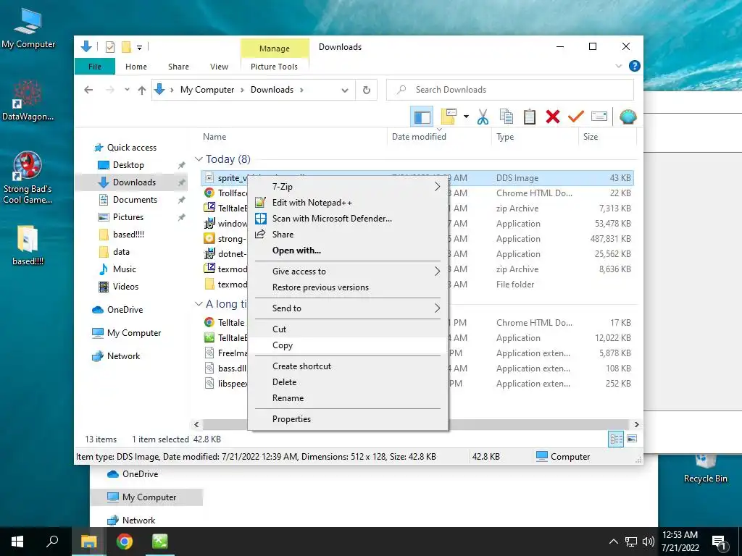Viewport: 742px width, 556px height.
Task: Open the folder options dropdown arrow
Action: (466, 117)
